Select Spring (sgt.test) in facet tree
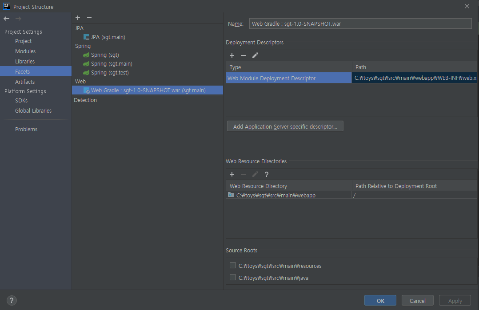The image size is (479, 310). (x=110, y=73)
